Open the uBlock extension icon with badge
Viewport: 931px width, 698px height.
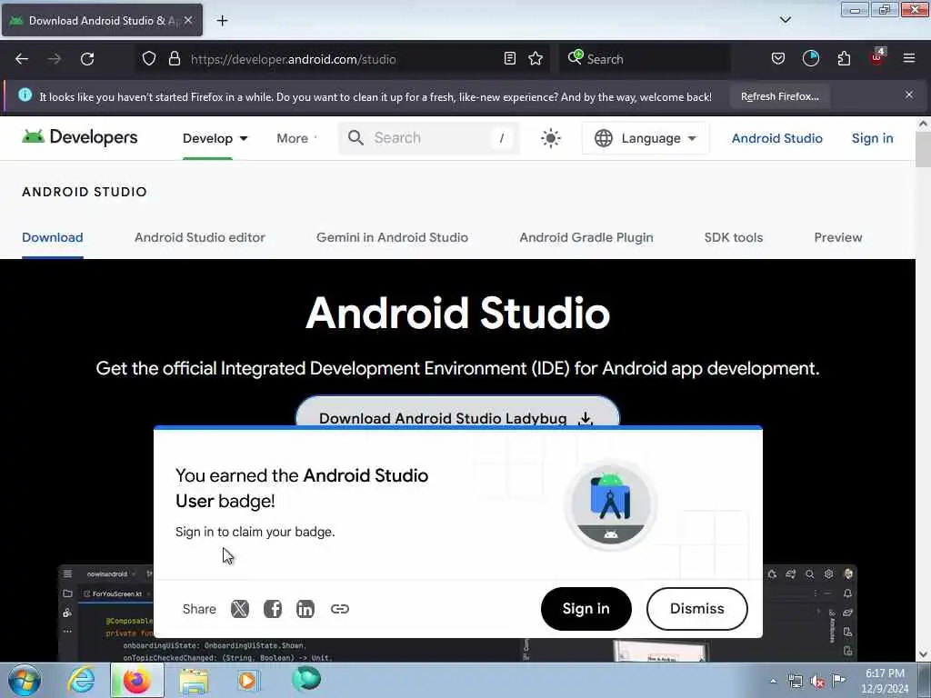tap(877, 57)
